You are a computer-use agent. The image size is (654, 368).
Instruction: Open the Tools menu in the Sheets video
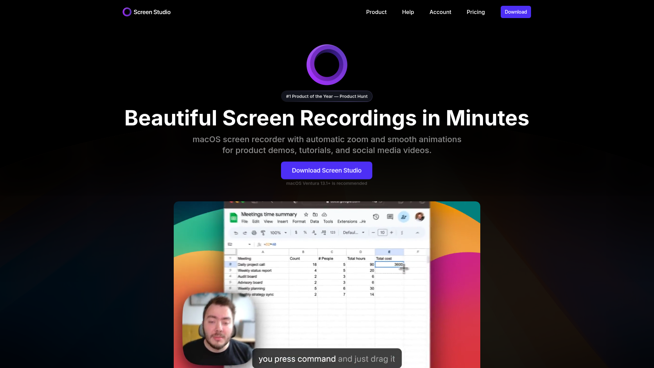click(x=328, y=221)
